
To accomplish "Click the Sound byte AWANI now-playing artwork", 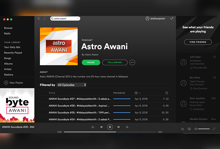I will 17,105.
